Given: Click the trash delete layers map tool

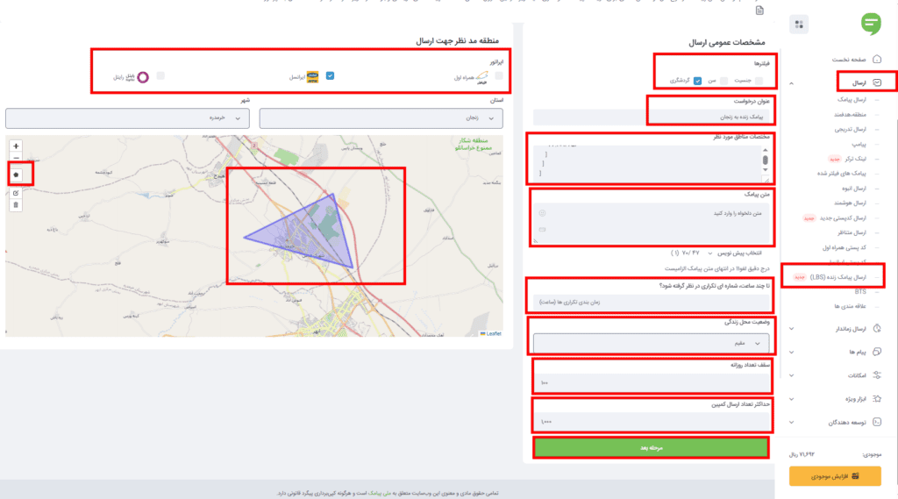Looking at the screenshot, I should click(16, 205).
